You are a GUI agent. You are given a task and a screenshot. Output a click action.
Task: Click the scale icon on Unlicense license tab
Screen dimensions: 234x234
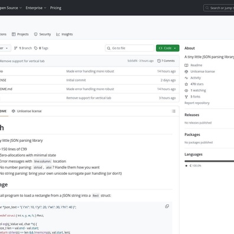tap(14, 111)
